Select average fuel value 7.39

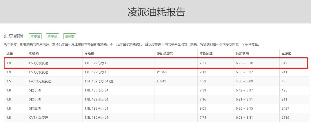pos(203,90)
